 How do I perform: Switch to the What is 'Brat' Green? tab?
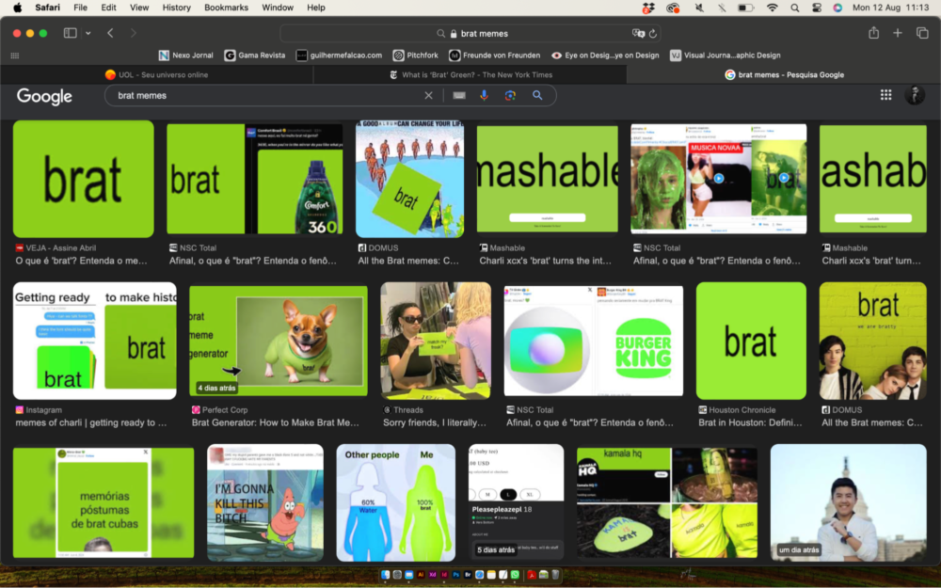coord(470,74)
